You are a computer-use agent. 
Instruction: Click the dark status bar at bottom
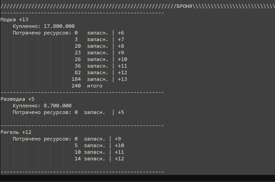pos(138,178)
